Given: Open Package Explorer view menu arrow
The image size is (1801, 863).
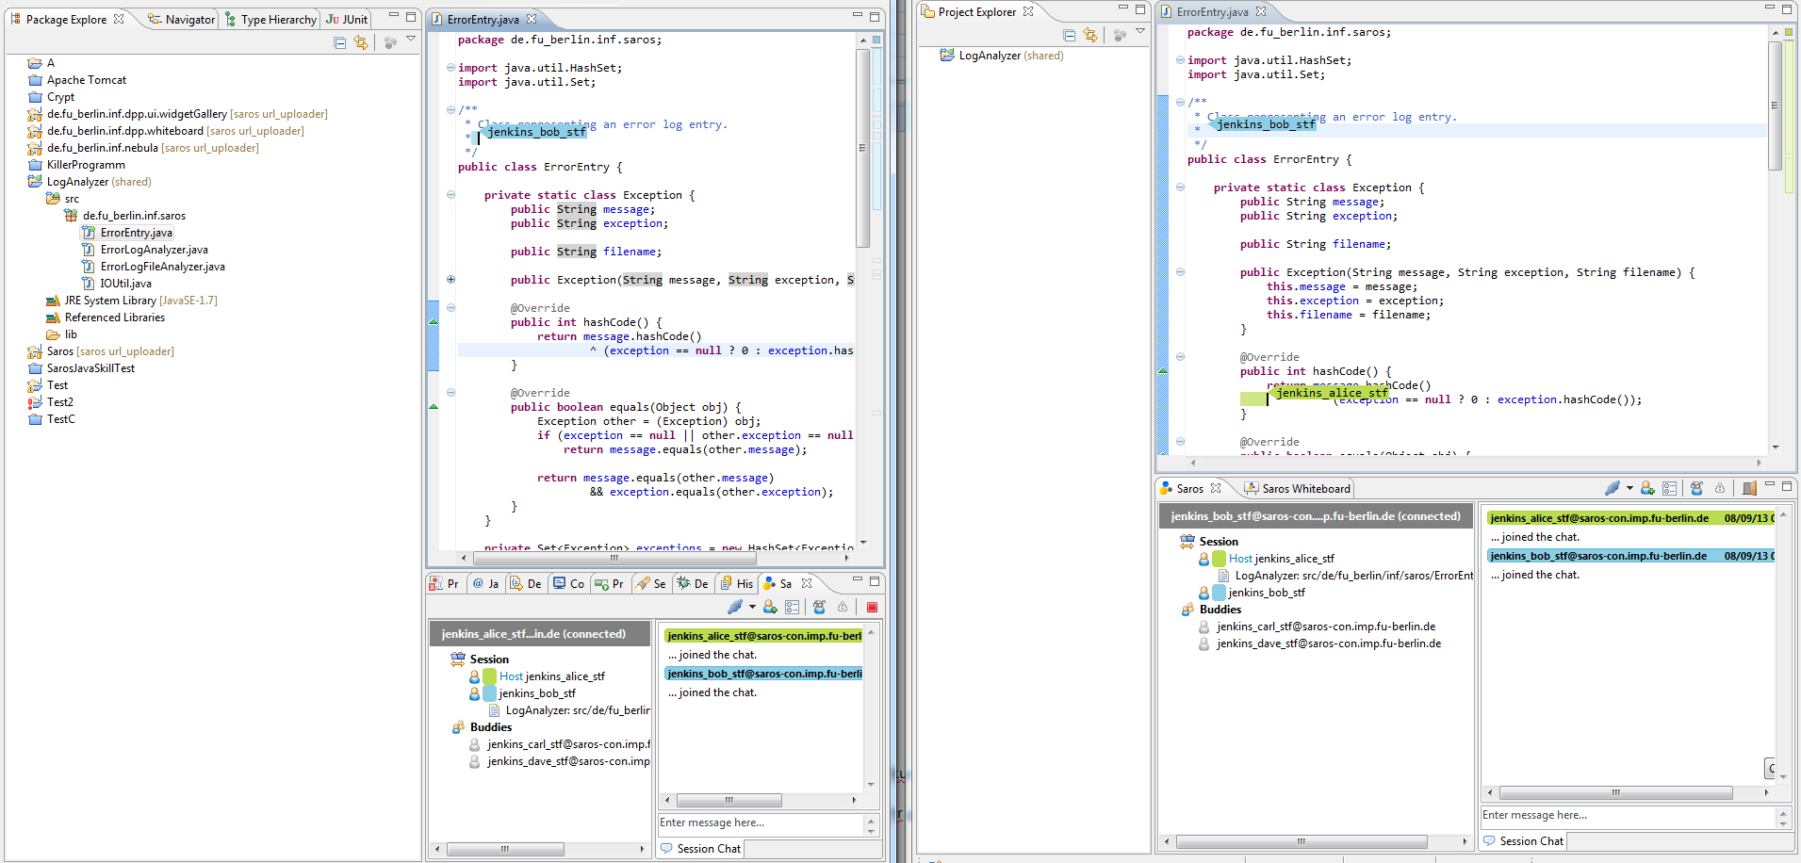Looking at the screenshot, I should point(411,40).
